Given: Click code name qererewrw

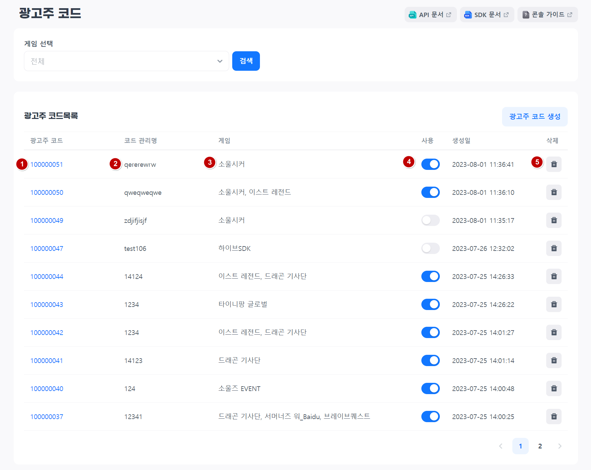Looking at the screenshot, I should [x=140, y=164].
